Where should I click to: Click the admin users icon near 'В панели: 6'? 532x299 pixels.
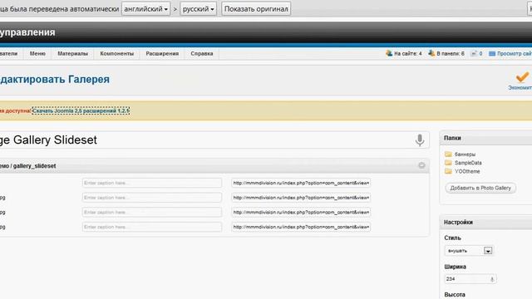coord(431,53)
